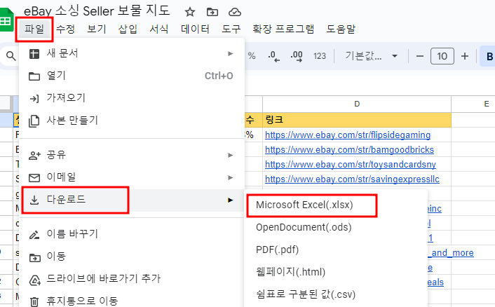This screenshot has width=495, height=307.
Task: Expand the 이메일 submenu arrow
Action: (231, 177)
